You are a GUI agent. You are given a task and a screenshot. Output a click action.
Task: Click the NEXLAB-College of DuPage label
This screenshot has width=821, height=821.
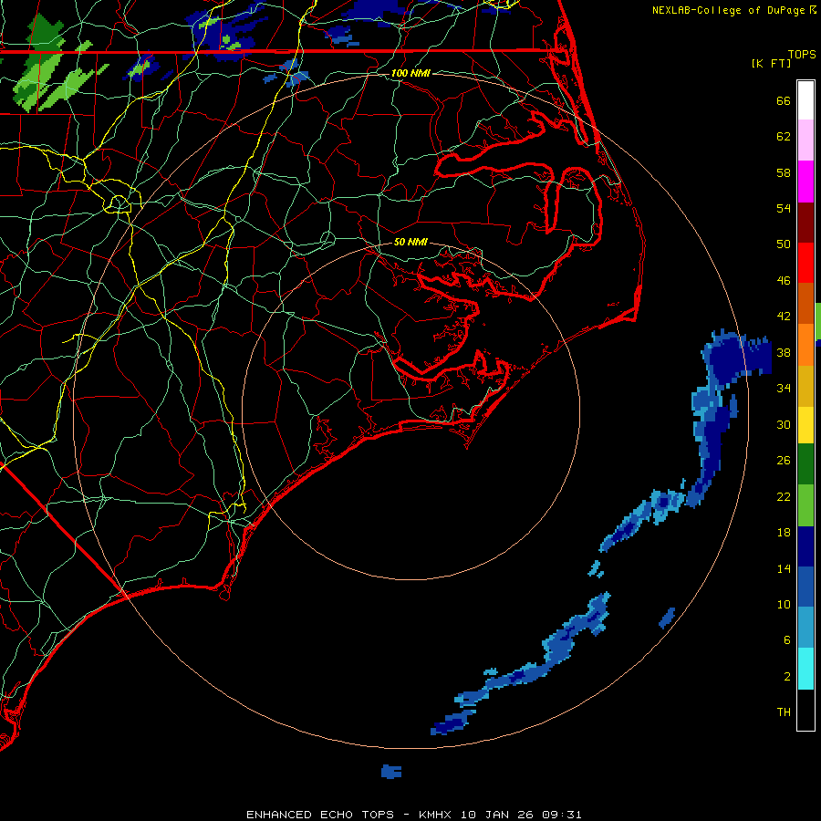click(730, 10)
